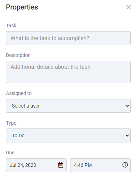
Task: Open the calendar date picker icon
Action: tap(61, 165)
